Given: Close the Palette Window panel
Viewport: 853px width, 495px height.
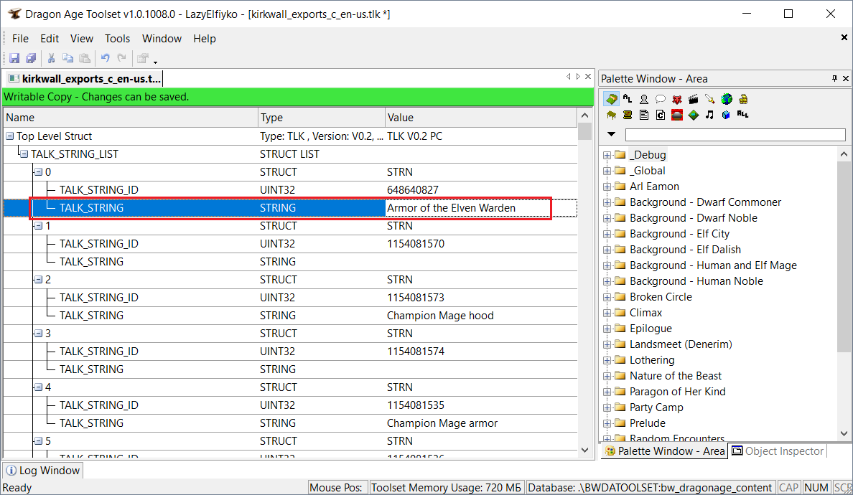Looking at the screenshot, I should pos(846,79).
